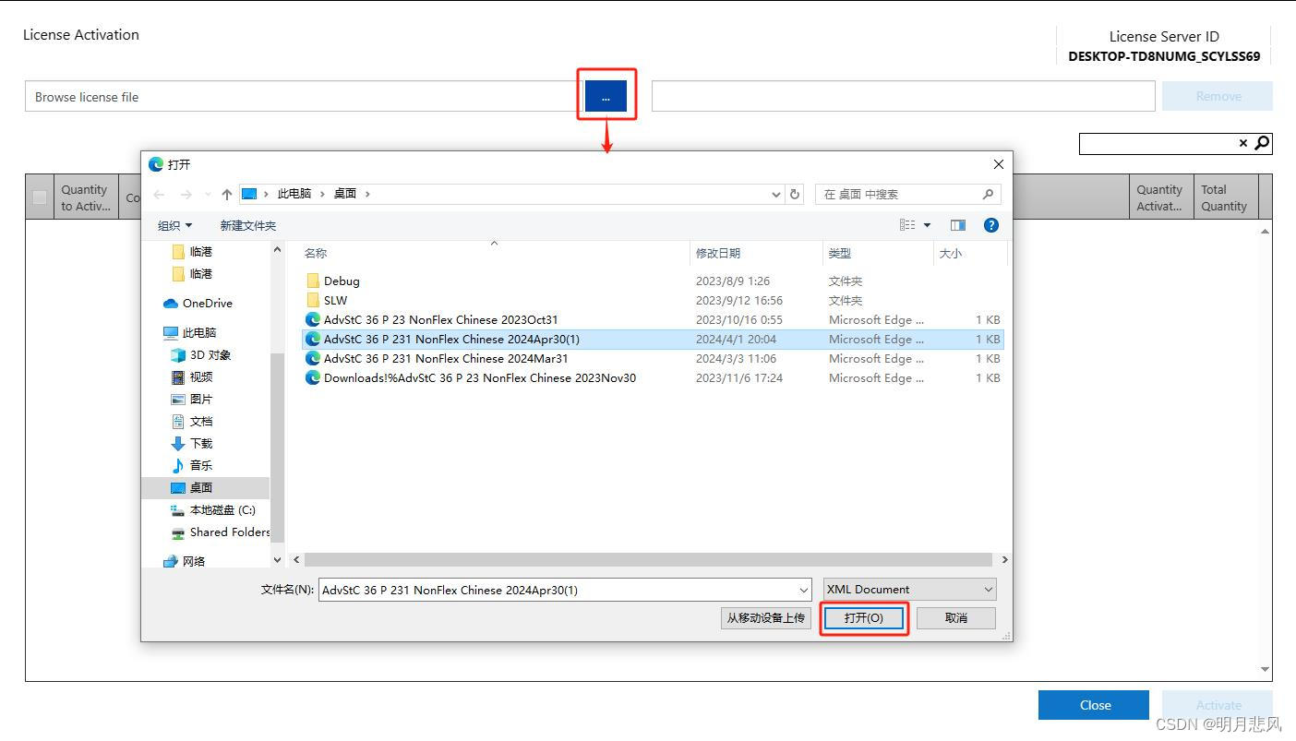Click the Close button in License Activation
Image resolution: width=1296 pixels, height=741 pixels.
1094,705
